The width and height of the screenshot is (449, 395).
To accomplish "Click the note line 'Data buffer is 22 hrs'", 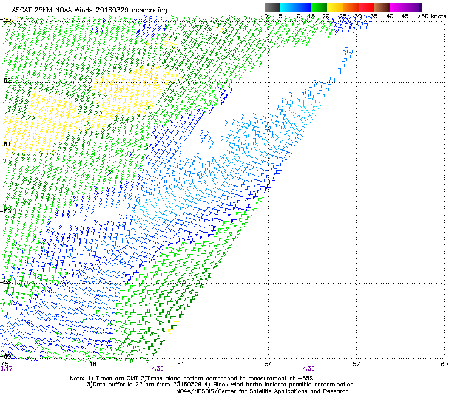I will click(x=220, y=385).
